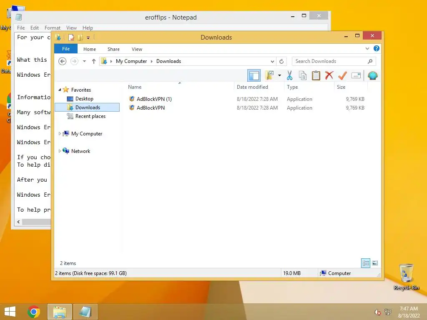The image size is (427, 320).
Task: Open Edit menu in Notepad
Action: tap(34, 28)
